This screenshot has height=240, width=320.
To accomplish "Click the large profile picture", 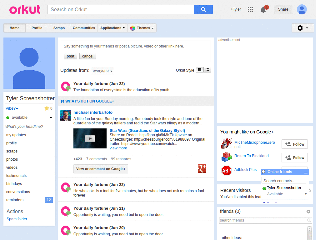I will [29, 63].
